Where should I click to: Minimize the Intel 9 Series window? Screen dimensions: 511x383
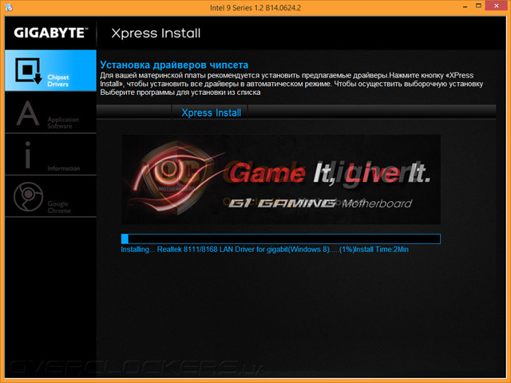point(465,6)
